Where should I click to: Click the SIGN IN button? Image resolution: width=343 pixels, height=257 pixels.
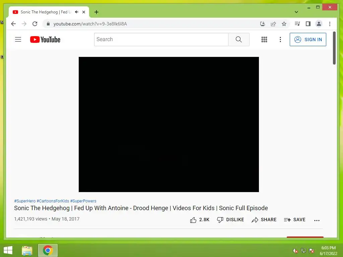pyautogui.click(x=308, y=39)
